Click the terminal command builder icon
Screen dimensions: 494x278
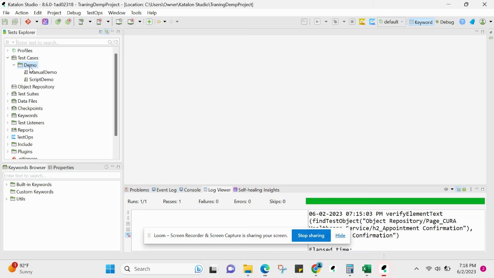[x=304, y=22]
